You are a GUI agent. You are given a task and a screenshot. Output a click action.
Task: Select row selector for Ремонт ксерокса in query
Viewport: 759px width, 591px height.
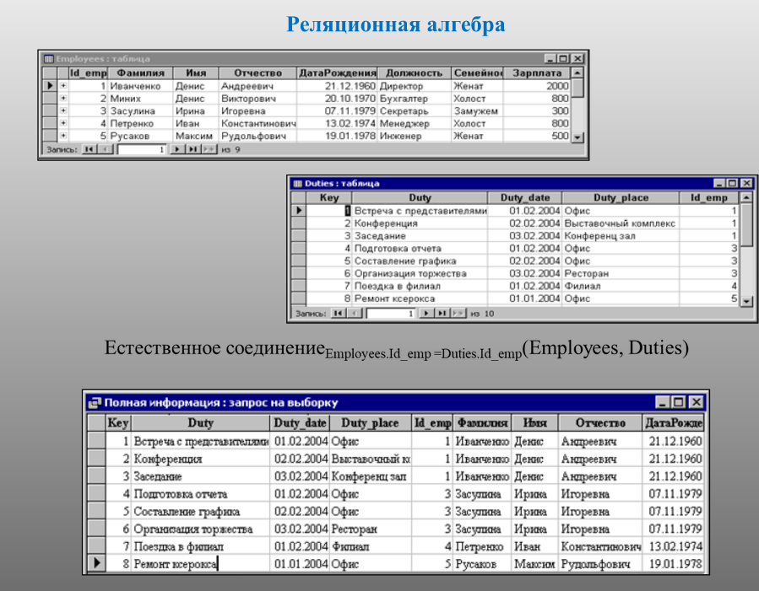tap(97, 563)
